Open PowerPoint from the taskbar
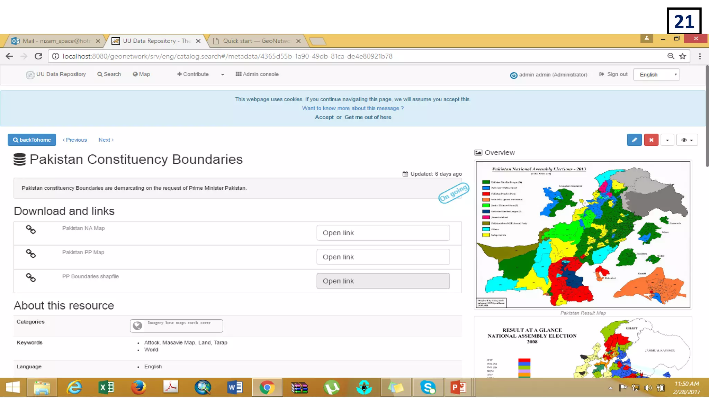The height and width of the screenshot is (398, 709). click(x=458, y=388)
